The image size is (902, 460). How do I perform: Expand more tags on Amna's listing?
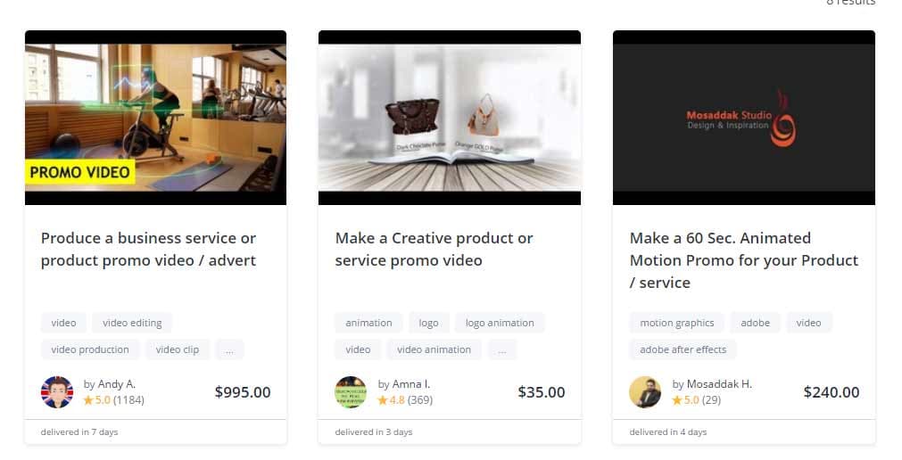(x=502, y=349)
